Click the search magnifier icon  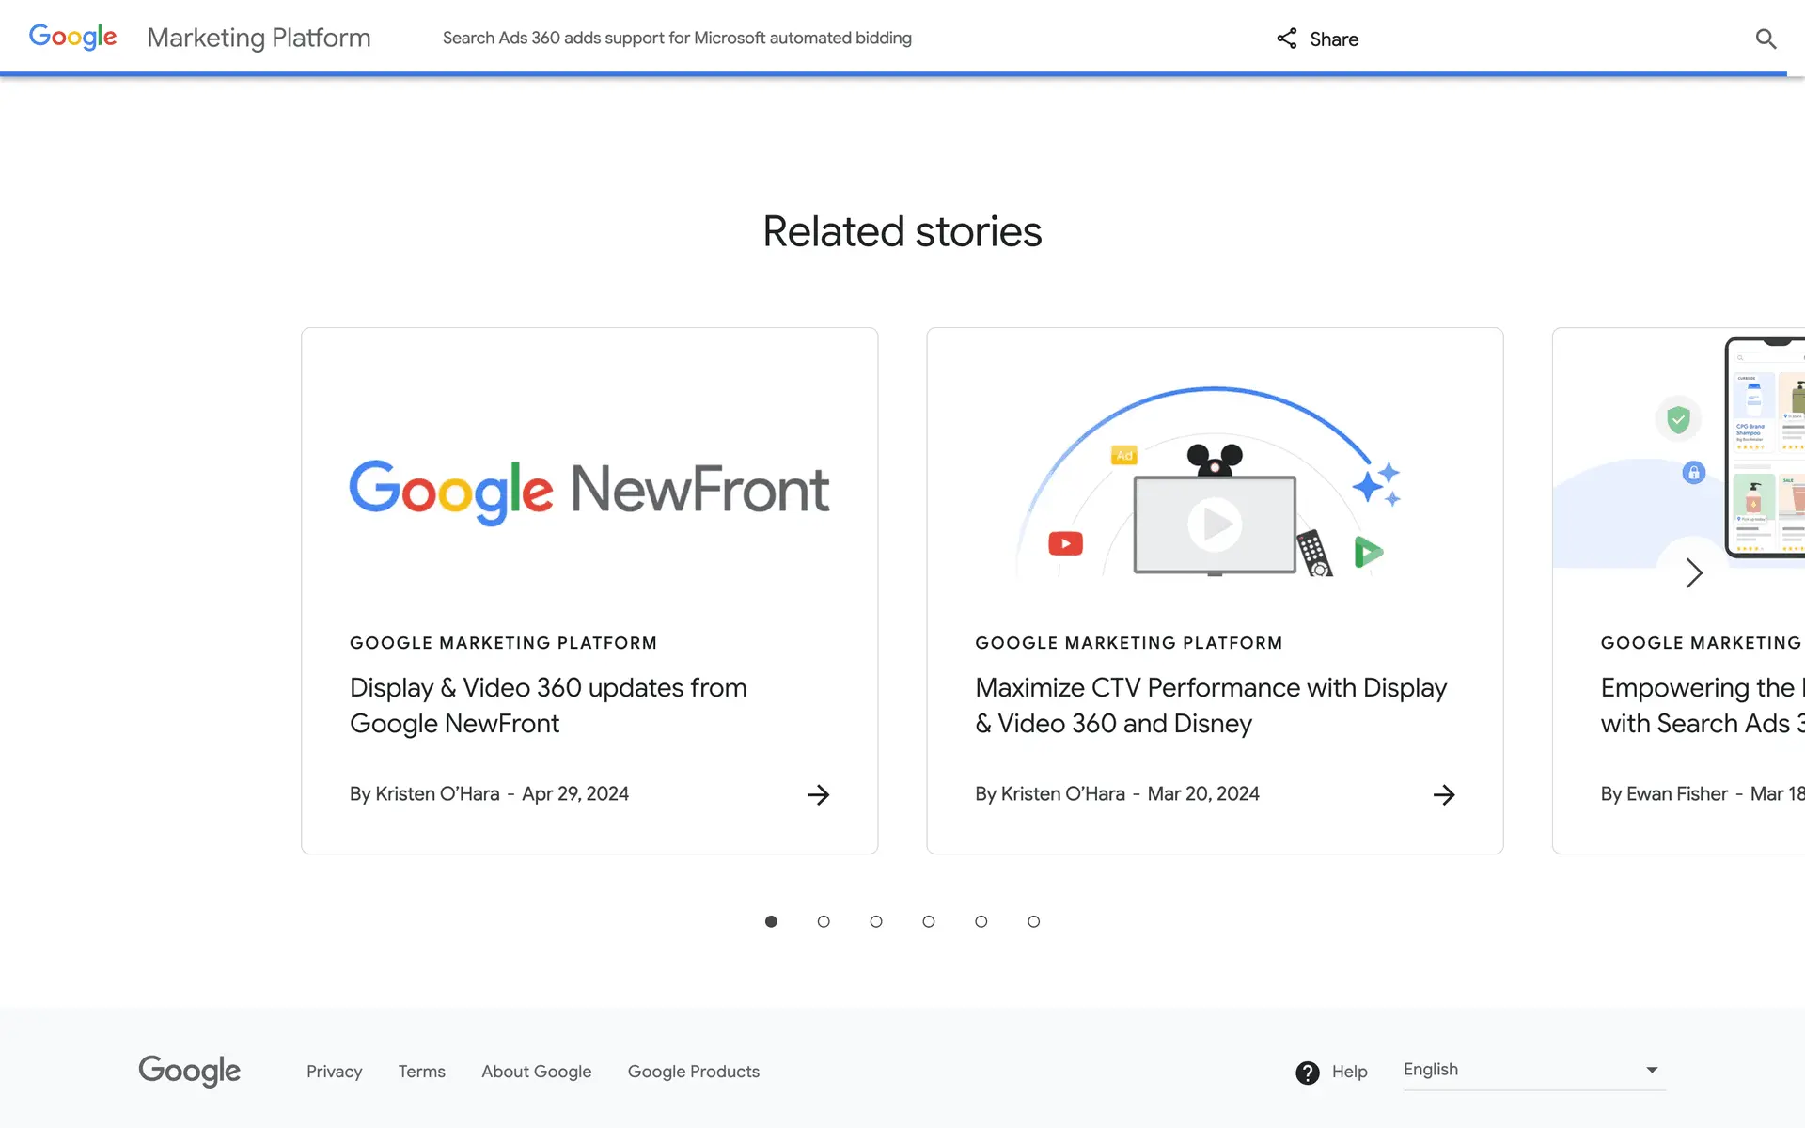pos(1766,39)
